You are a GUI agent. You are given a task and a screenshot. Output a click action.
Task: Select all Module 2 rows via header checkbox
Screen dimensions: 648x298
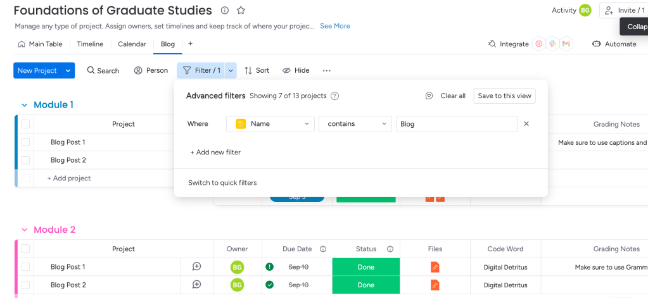(x=26, y=249)
